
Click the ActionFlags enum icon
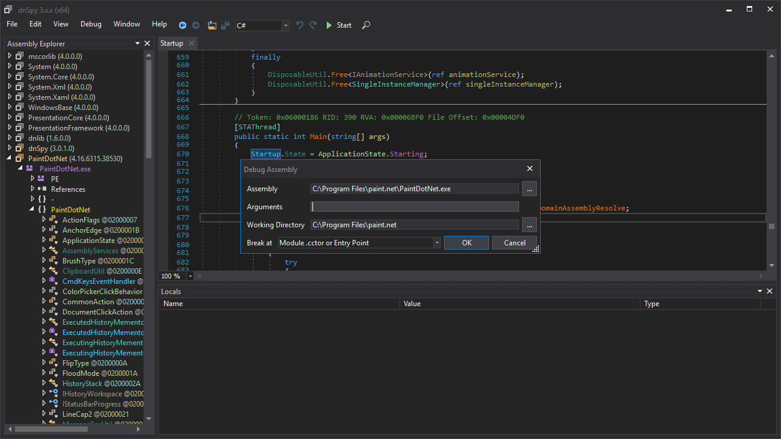[x=53, y=220]
